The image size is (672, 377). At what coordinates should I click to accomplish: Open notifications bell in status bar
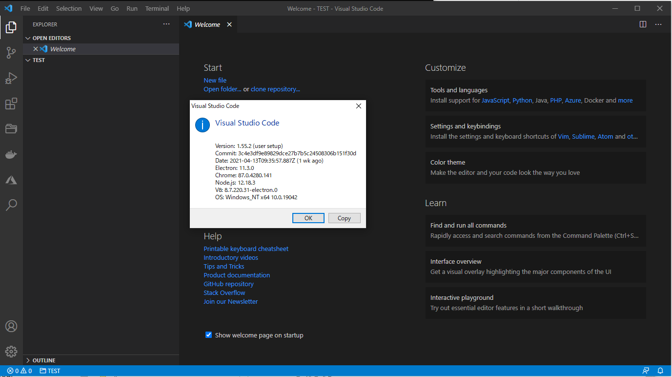pyautogui.click(x=660, y=371)
